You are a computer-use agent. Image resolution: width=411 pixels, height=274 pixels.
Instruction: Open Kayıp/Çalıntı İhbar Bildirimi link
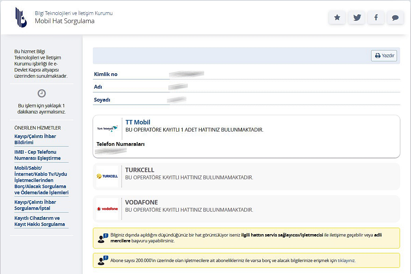point(35,139)
